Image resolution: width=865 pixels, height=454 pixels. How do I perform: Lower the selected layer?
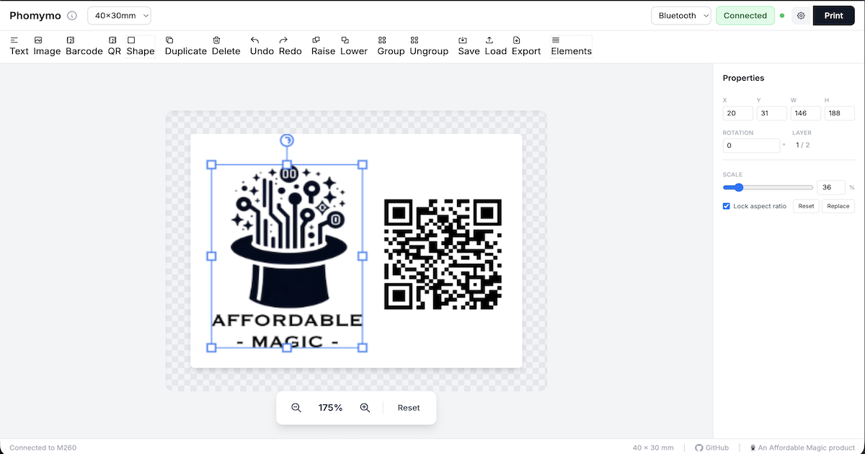tap(354, 46)
